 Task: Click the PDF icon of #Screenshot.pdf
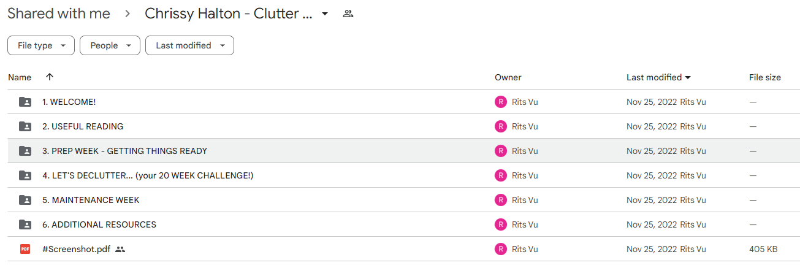coord(25,249)
